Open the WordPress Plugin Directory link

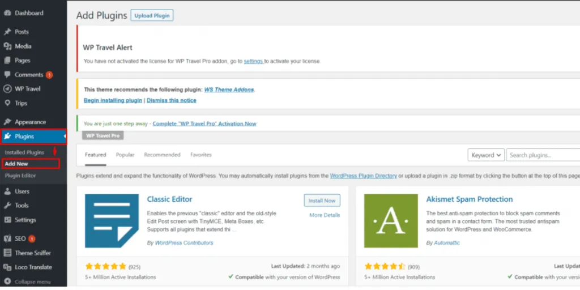tap(363, 176)
